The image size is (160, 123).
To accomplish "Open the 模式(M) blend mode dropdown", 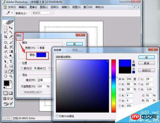I will [x=44, y=80].
